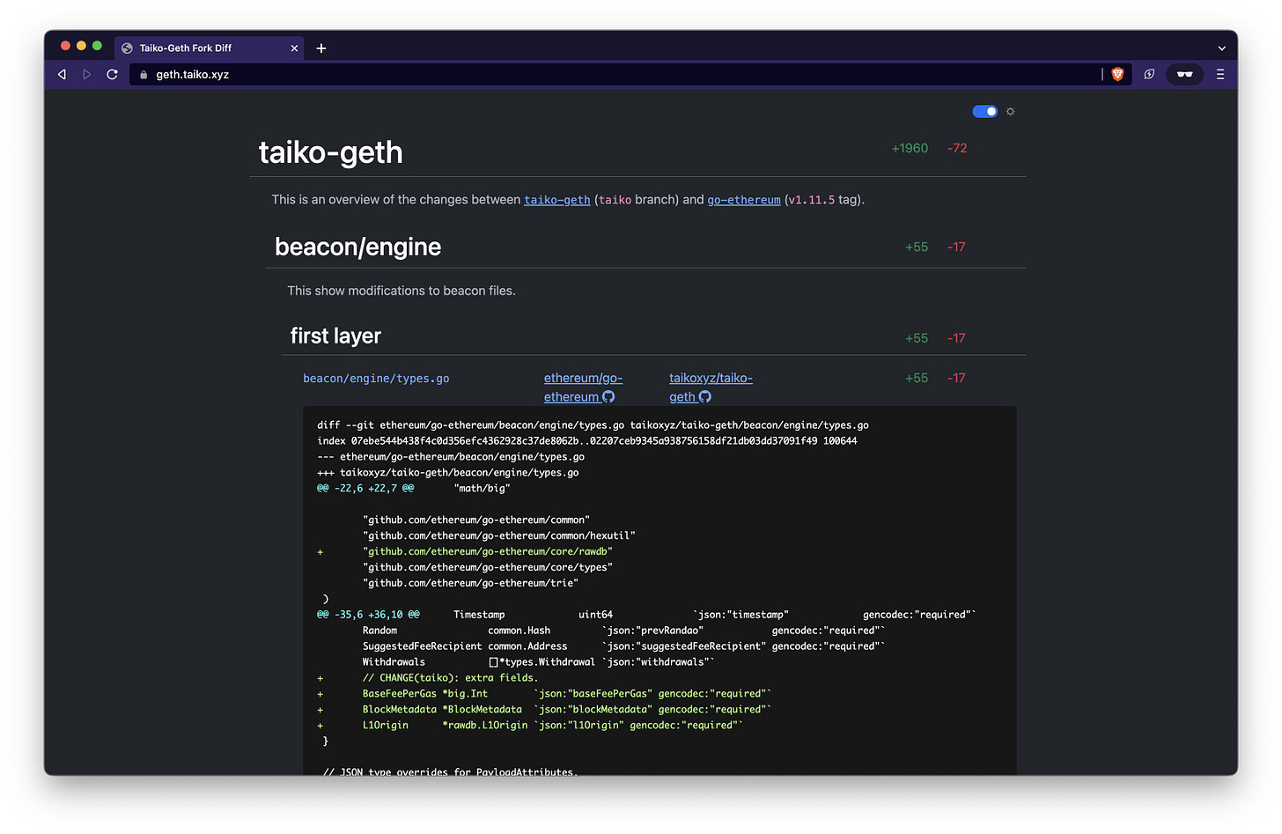Click the "--- ethereum/go-ethereum" file path line

pyautogui.click(x=451, y=457)
